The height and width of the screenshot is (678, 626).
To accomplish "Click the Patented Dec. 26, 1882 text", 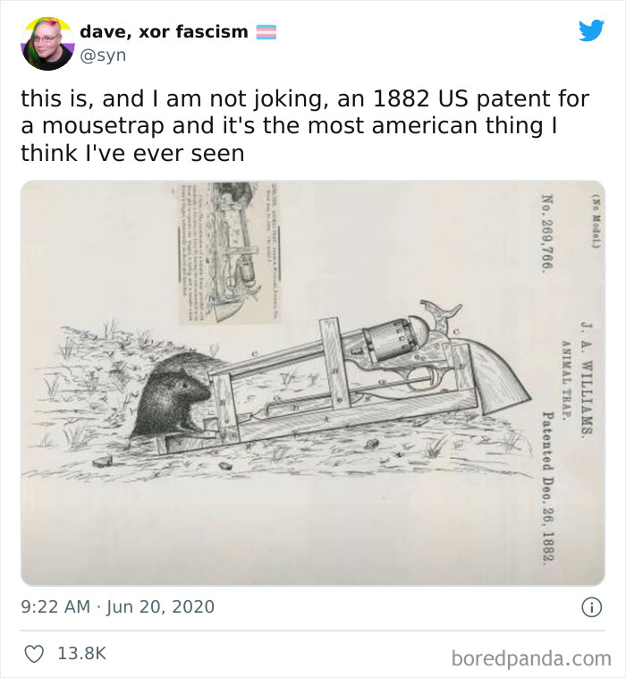I will pos(547,487).
